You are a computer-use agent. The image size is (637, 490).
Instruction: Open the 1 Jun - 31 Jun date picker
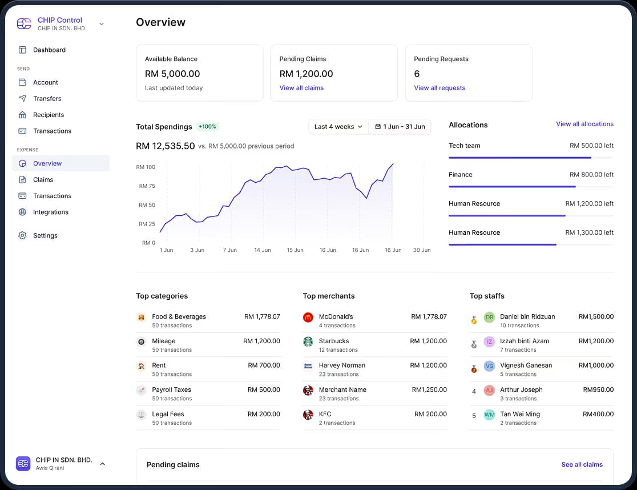[x=400, y=127]
